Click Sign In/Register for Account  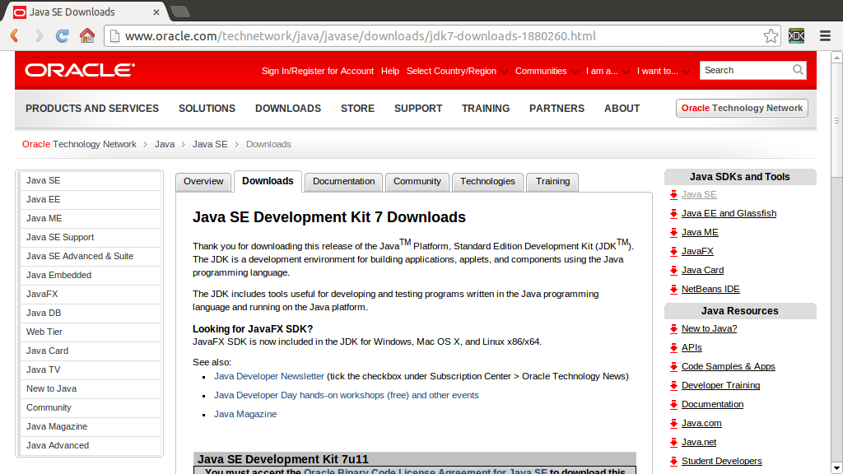click(318, 71)
